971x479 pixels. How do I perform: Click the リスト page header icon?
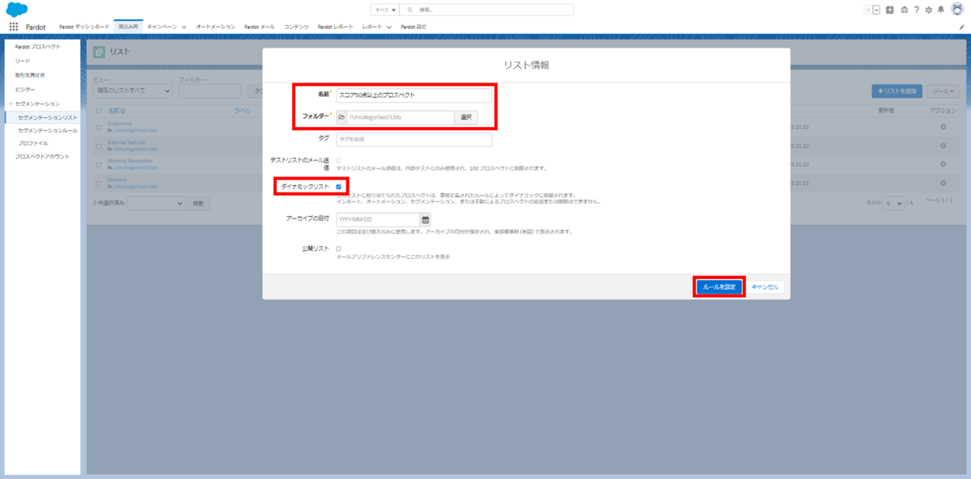[99, 52]
